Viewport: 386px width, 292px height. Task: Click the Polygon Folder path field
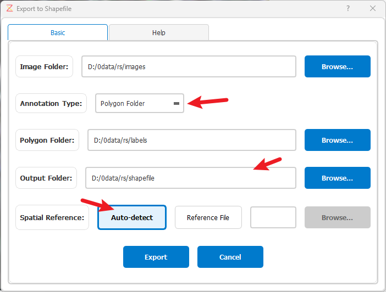coord(192,140)
